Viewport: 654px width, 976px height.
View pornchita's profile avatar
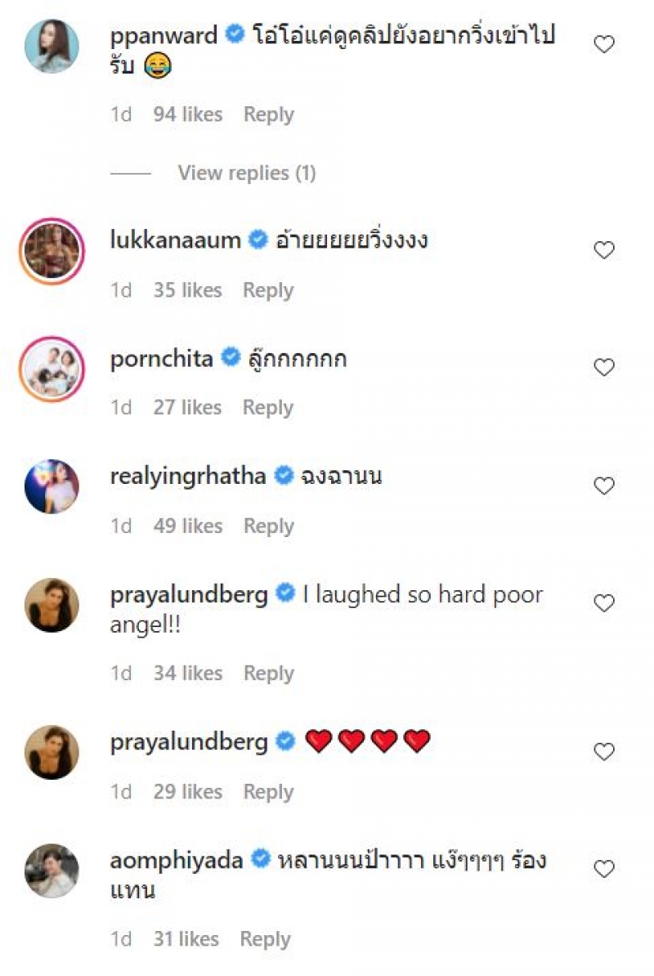pyautogui.click(x=52, y=369)
